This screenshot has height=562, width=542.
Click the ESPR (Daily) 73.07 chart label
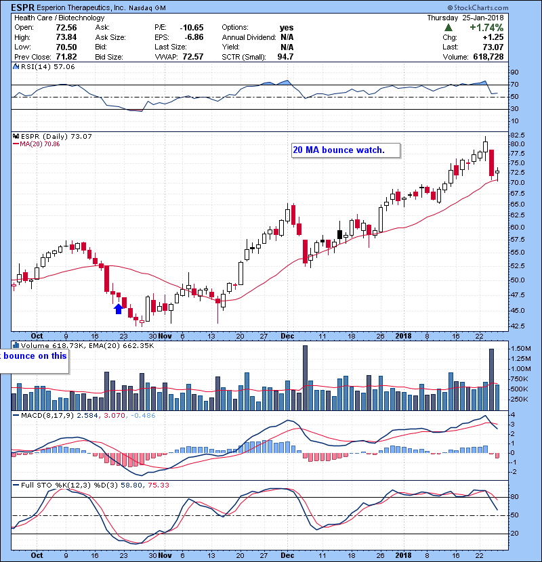point(56,136)
